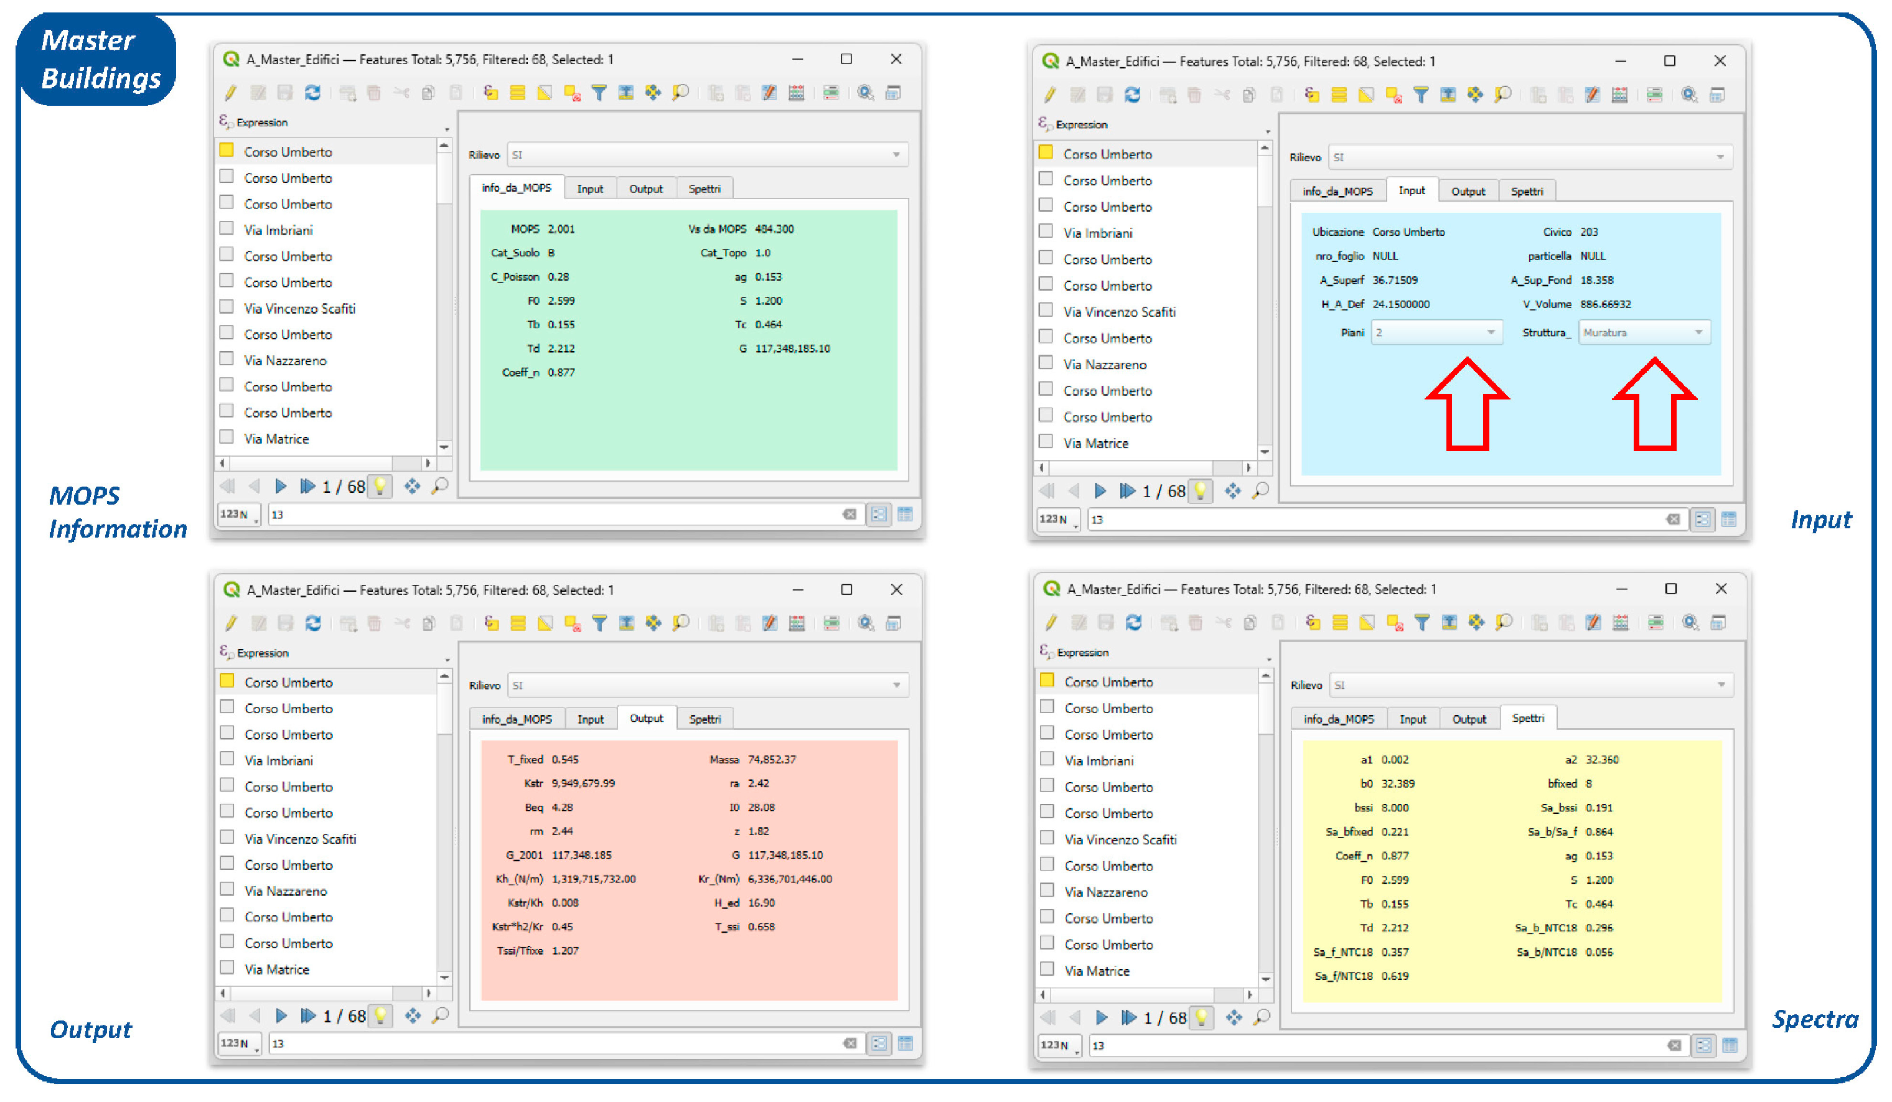Click Deselect All icon in yellow Spettri window

(x=1394, y=623)
